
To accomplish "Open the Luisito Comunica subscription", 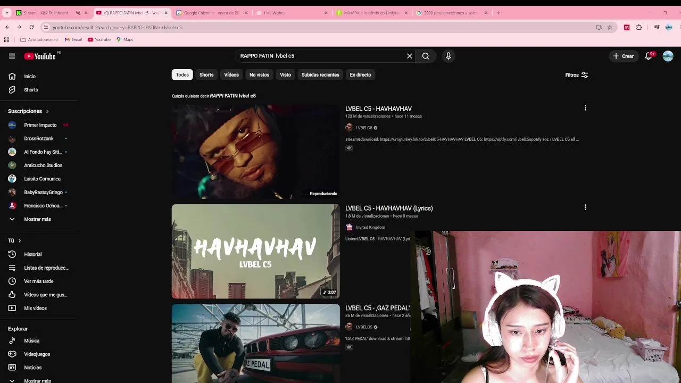I will [38, 179].
